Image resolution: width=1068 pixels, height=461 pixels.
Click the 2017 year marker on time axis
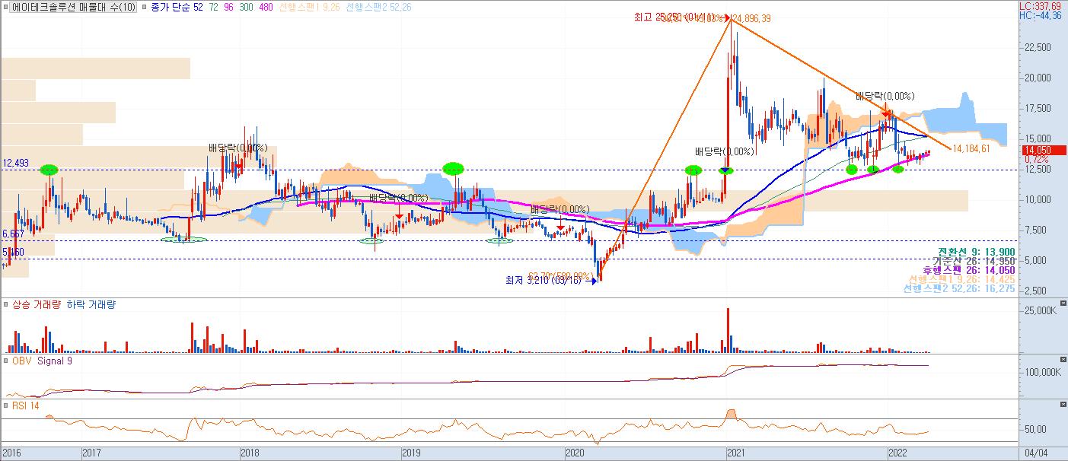tap(93, 453)
